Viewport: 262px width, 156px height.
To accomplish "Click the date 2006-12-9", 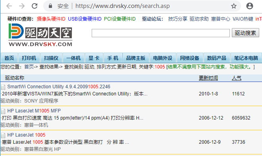I will pyautogui.click(x=210, y=142).
